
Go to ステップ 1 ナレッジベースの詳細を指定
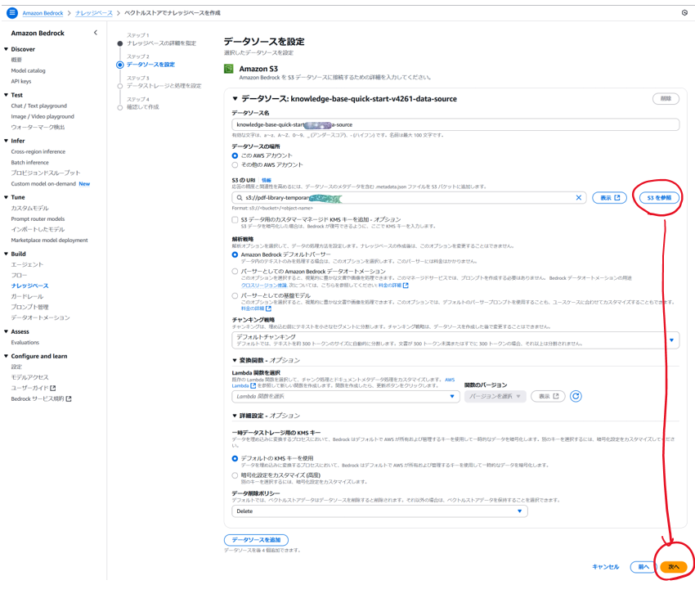tap(161, 43)
